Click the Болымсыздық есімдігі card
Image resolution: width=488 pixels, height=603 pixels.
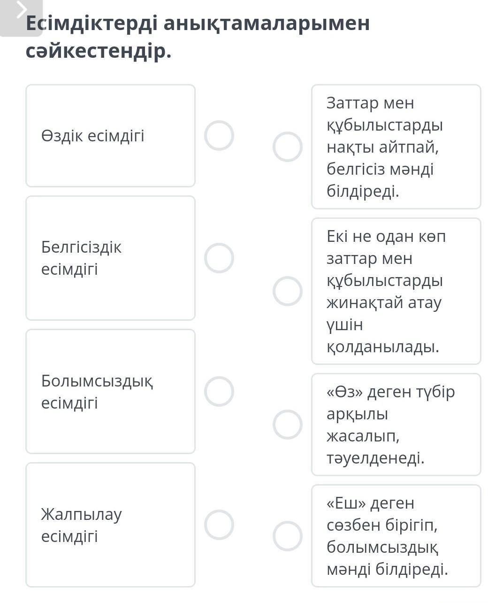click(110, 391)
